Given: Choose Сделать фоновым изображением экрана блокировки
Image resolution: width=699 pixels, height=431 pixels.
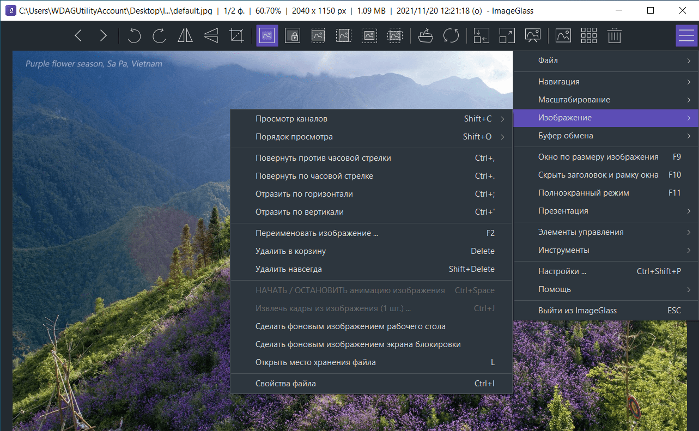Looking at the screenshot, I should [x=371, y=344].
